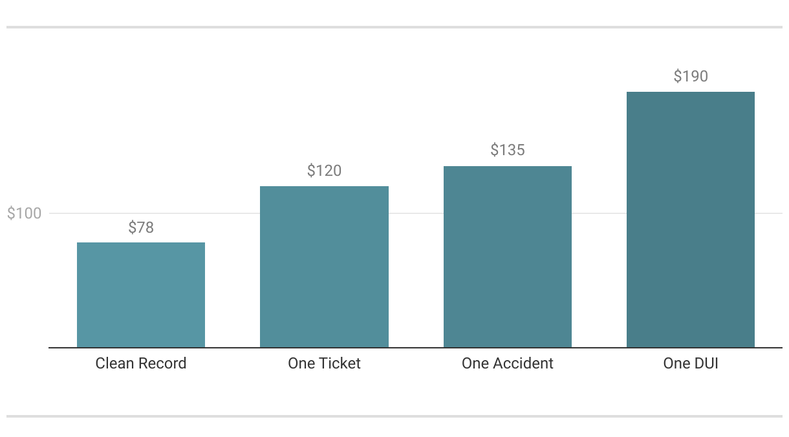Click the "One Accident" category label
This screenshot has height=437, width=789.
[508, 363]
